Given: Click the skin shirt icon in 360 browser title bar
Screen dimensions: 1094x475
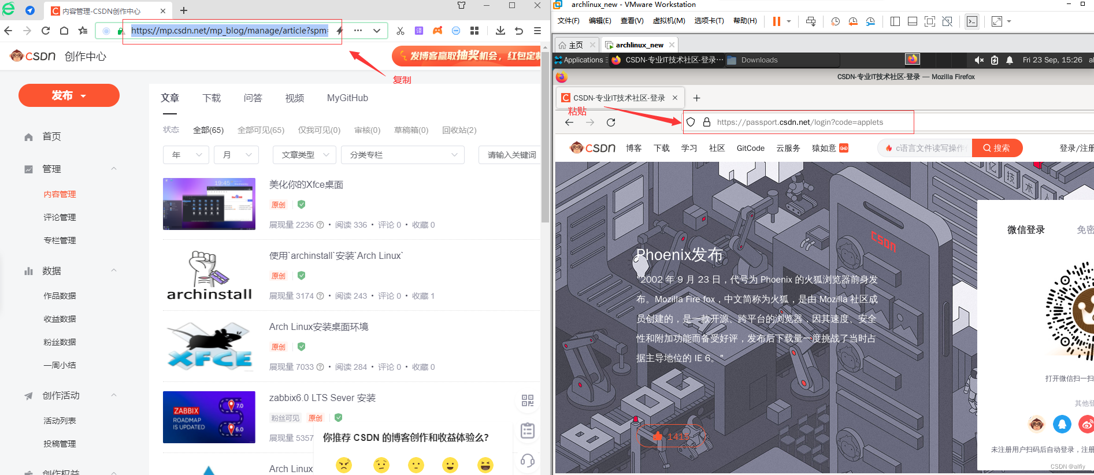Looking at the screenshot, I should coord(461,5).
